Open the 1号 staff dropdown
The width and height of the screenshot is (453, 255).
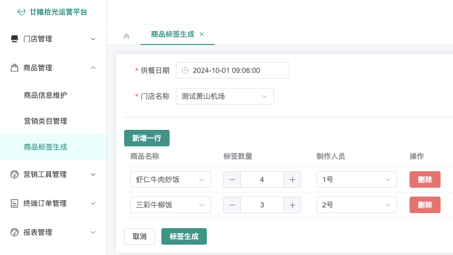[x=356, y=179]
